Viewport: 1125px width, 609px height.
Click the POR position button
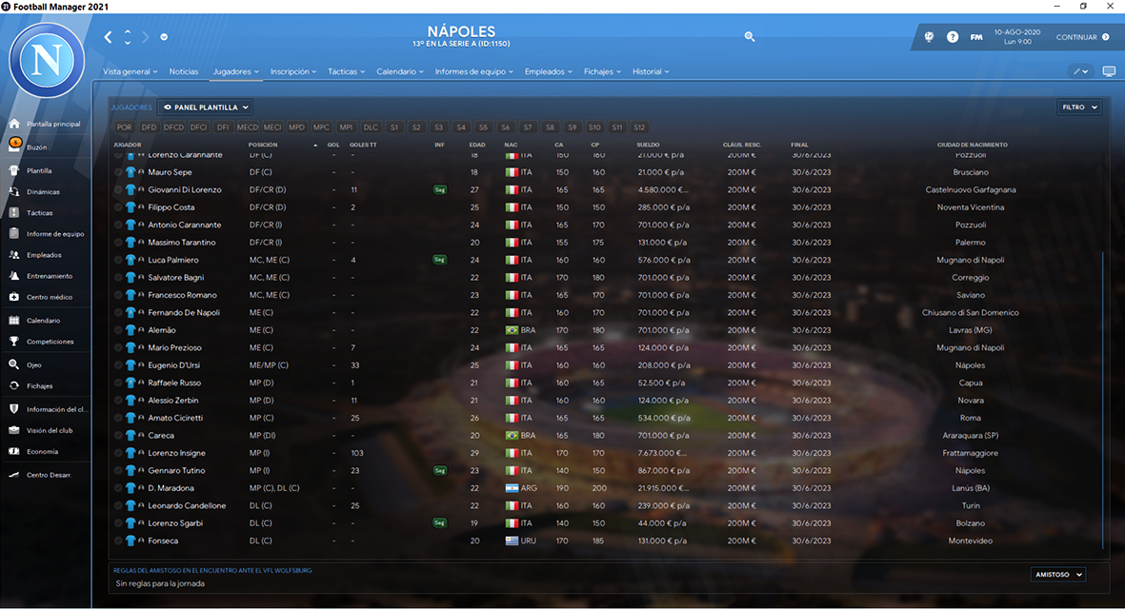[x=124, y=128]
